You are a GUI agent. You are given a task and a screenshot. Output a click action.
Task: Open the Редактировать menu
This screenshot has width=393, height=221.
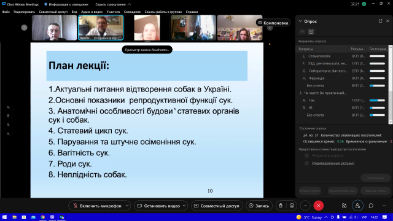[25, 12]
